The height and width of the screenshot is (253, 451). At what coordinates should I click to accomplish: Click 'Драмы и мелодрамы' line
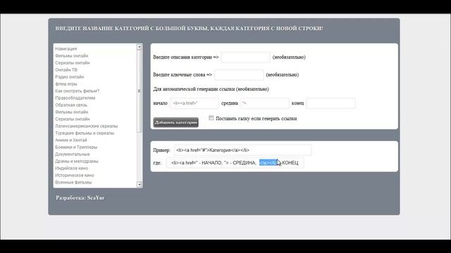point(77,161)
